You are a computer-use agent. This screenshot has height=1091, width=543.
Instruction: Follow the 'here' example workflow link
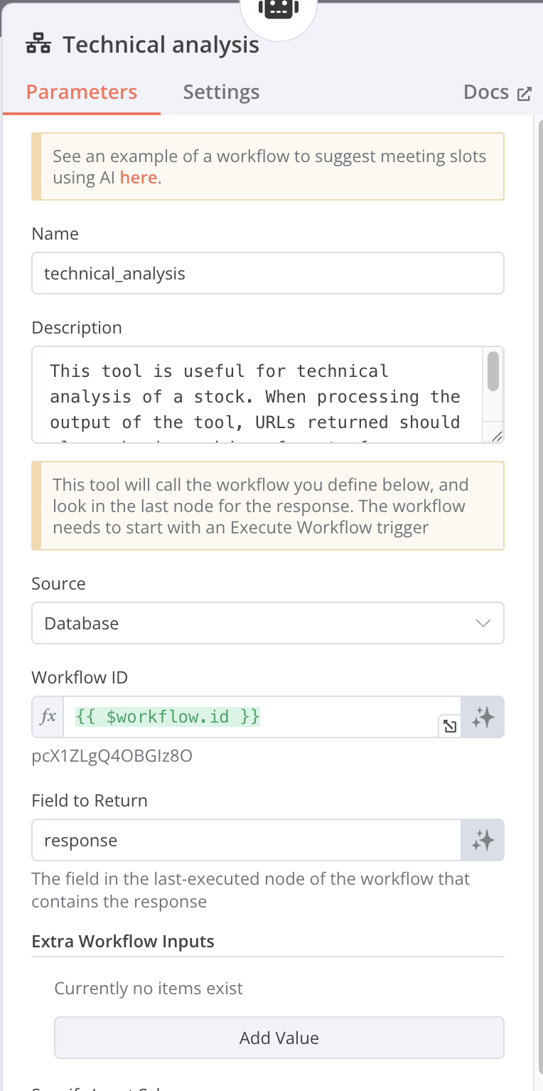coord(138,178)
